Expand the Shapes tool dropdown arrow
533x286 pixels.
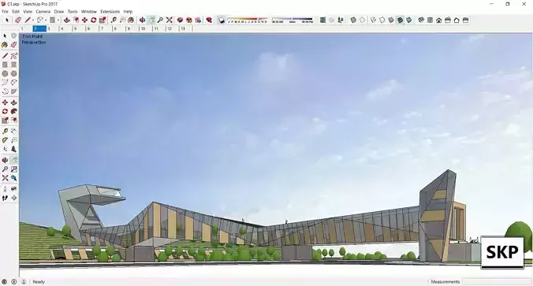tap(58, 20)
